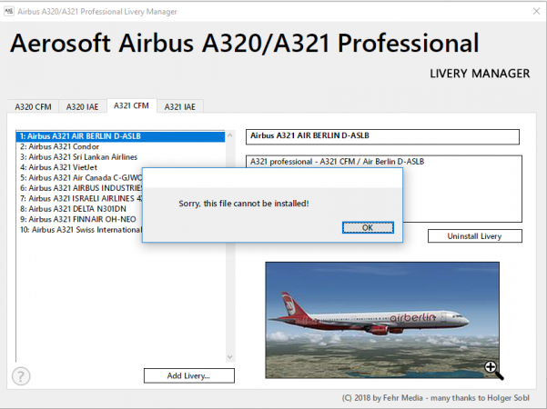547x409 pixels.
Task: Select livery 2: Airbus A321 Condor
Action: coord(120,146)
